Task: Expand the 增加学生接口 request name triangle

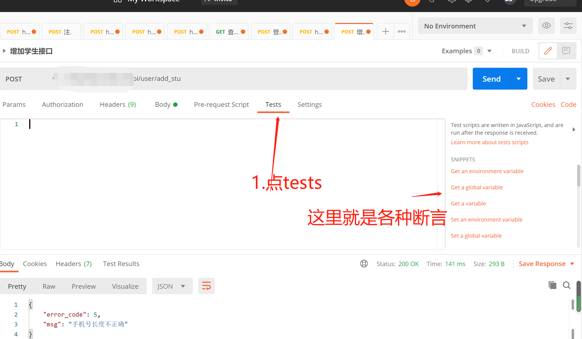Action: pos(4,51)
